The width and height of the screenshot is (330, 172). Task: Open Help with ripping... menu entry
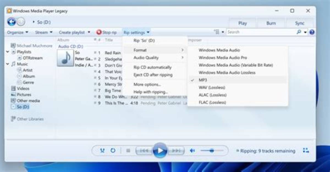pyautogui.click(x=155, y=92)
